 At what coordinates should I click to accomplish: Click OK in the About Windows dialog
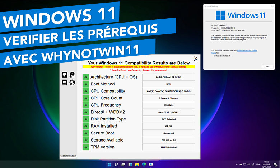point(267,66)
